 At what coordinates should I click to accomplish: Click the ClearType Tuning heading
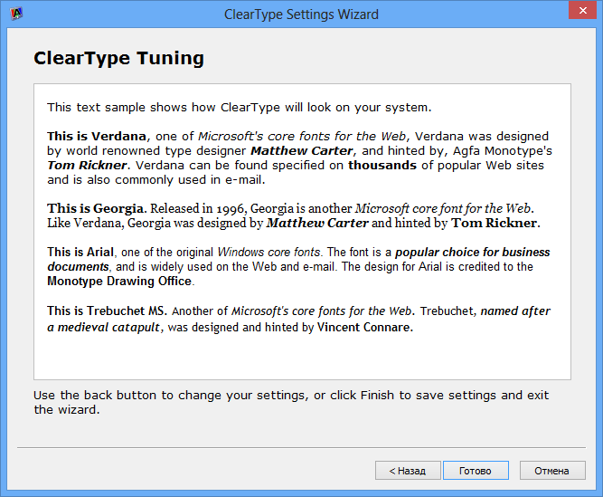coord(118,59)
